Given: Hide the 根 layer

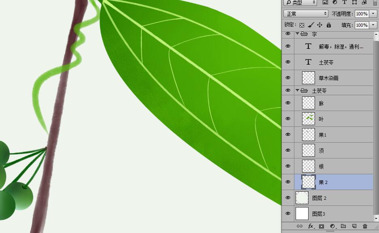Looking at the screenshot, I should (288, 166).
